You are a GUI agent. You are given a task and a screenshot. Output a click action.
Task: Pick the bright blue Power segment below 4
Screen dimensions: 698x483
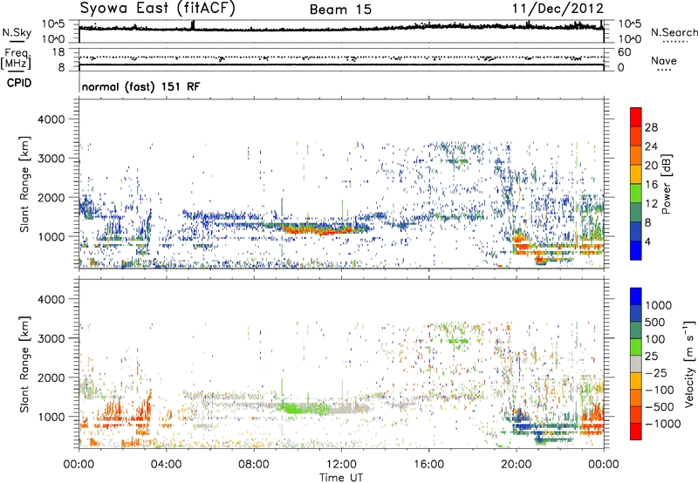(x=636, y=250)
